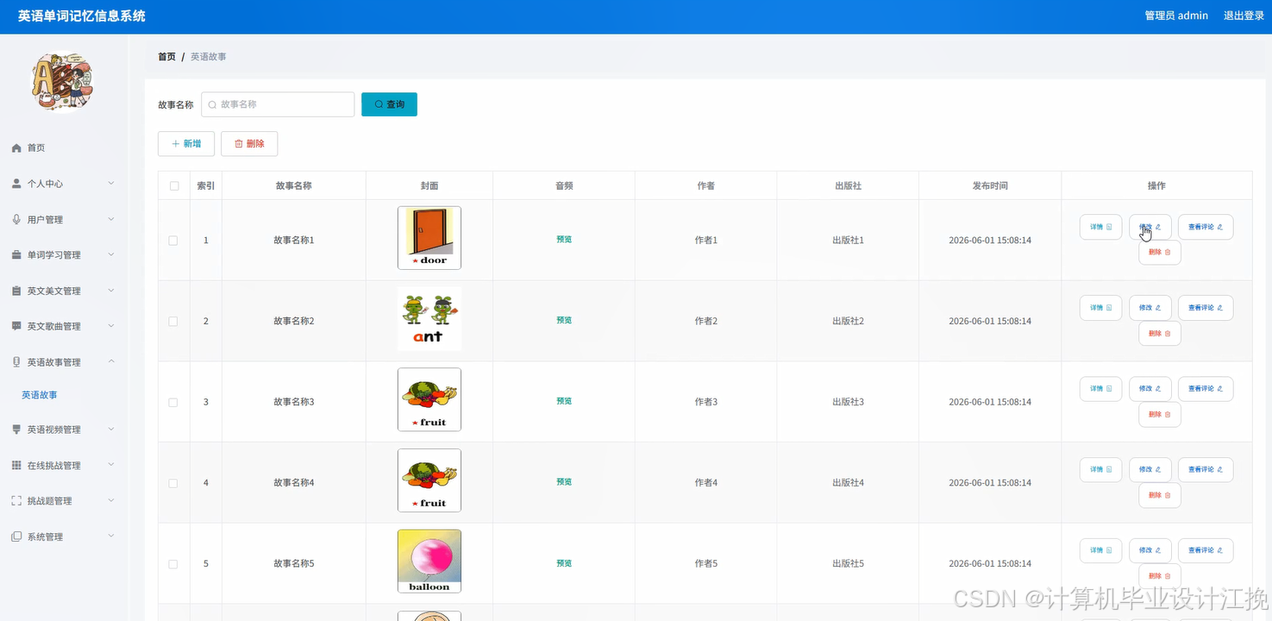Click the 作者3 table cell

tap(706, 402)
